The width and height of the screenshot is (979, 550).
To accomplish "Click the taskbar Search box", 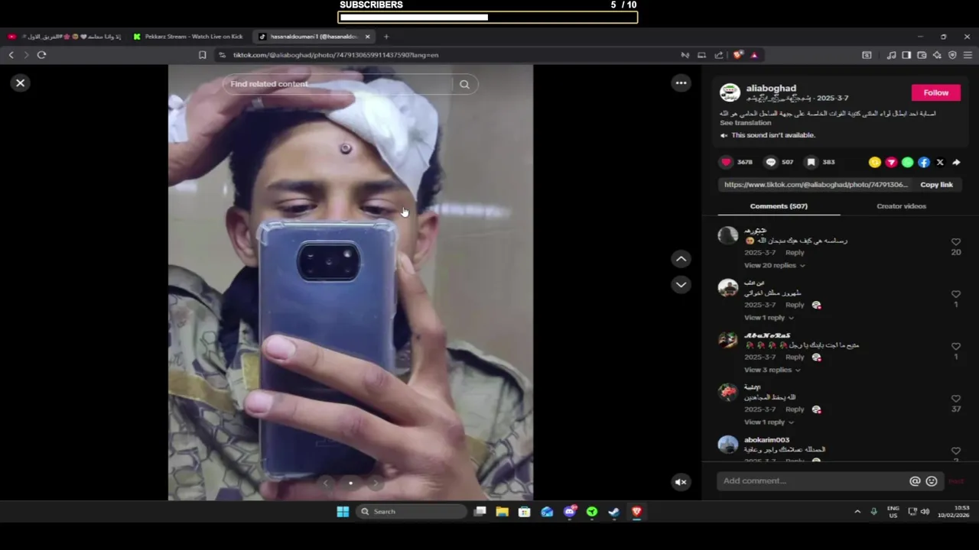I will coord(411,512).
